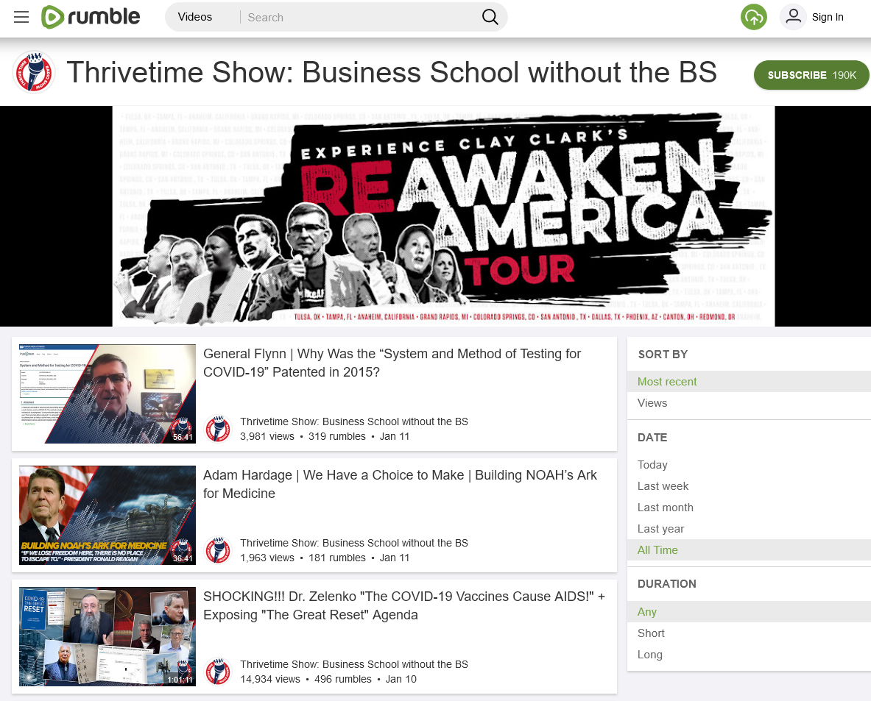Click channel name under Dr. Zelenko video
The height and width of the screenshot is (701, 871).
354,664
